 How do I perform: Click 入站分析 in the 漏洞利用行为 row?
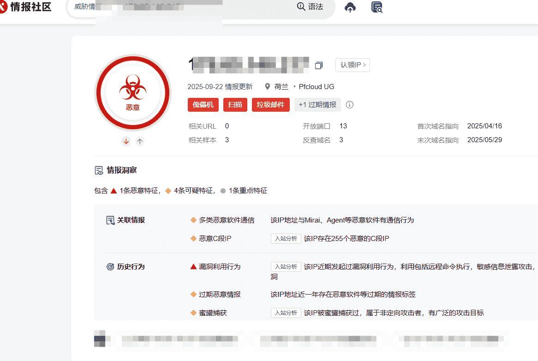click(286, 267)
